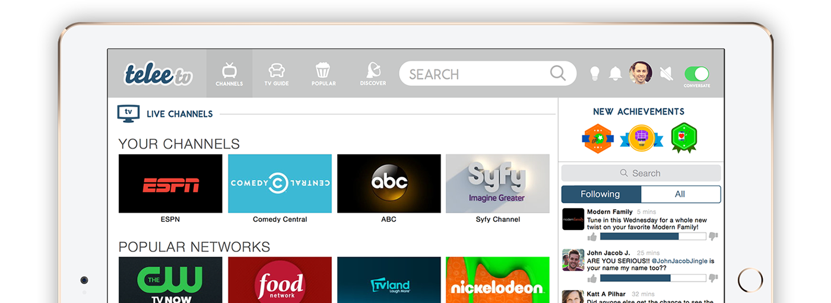The height and width of the screenshot is (303, 831).
Task: Click the top Search input field
Action: (x=487, y=74)
